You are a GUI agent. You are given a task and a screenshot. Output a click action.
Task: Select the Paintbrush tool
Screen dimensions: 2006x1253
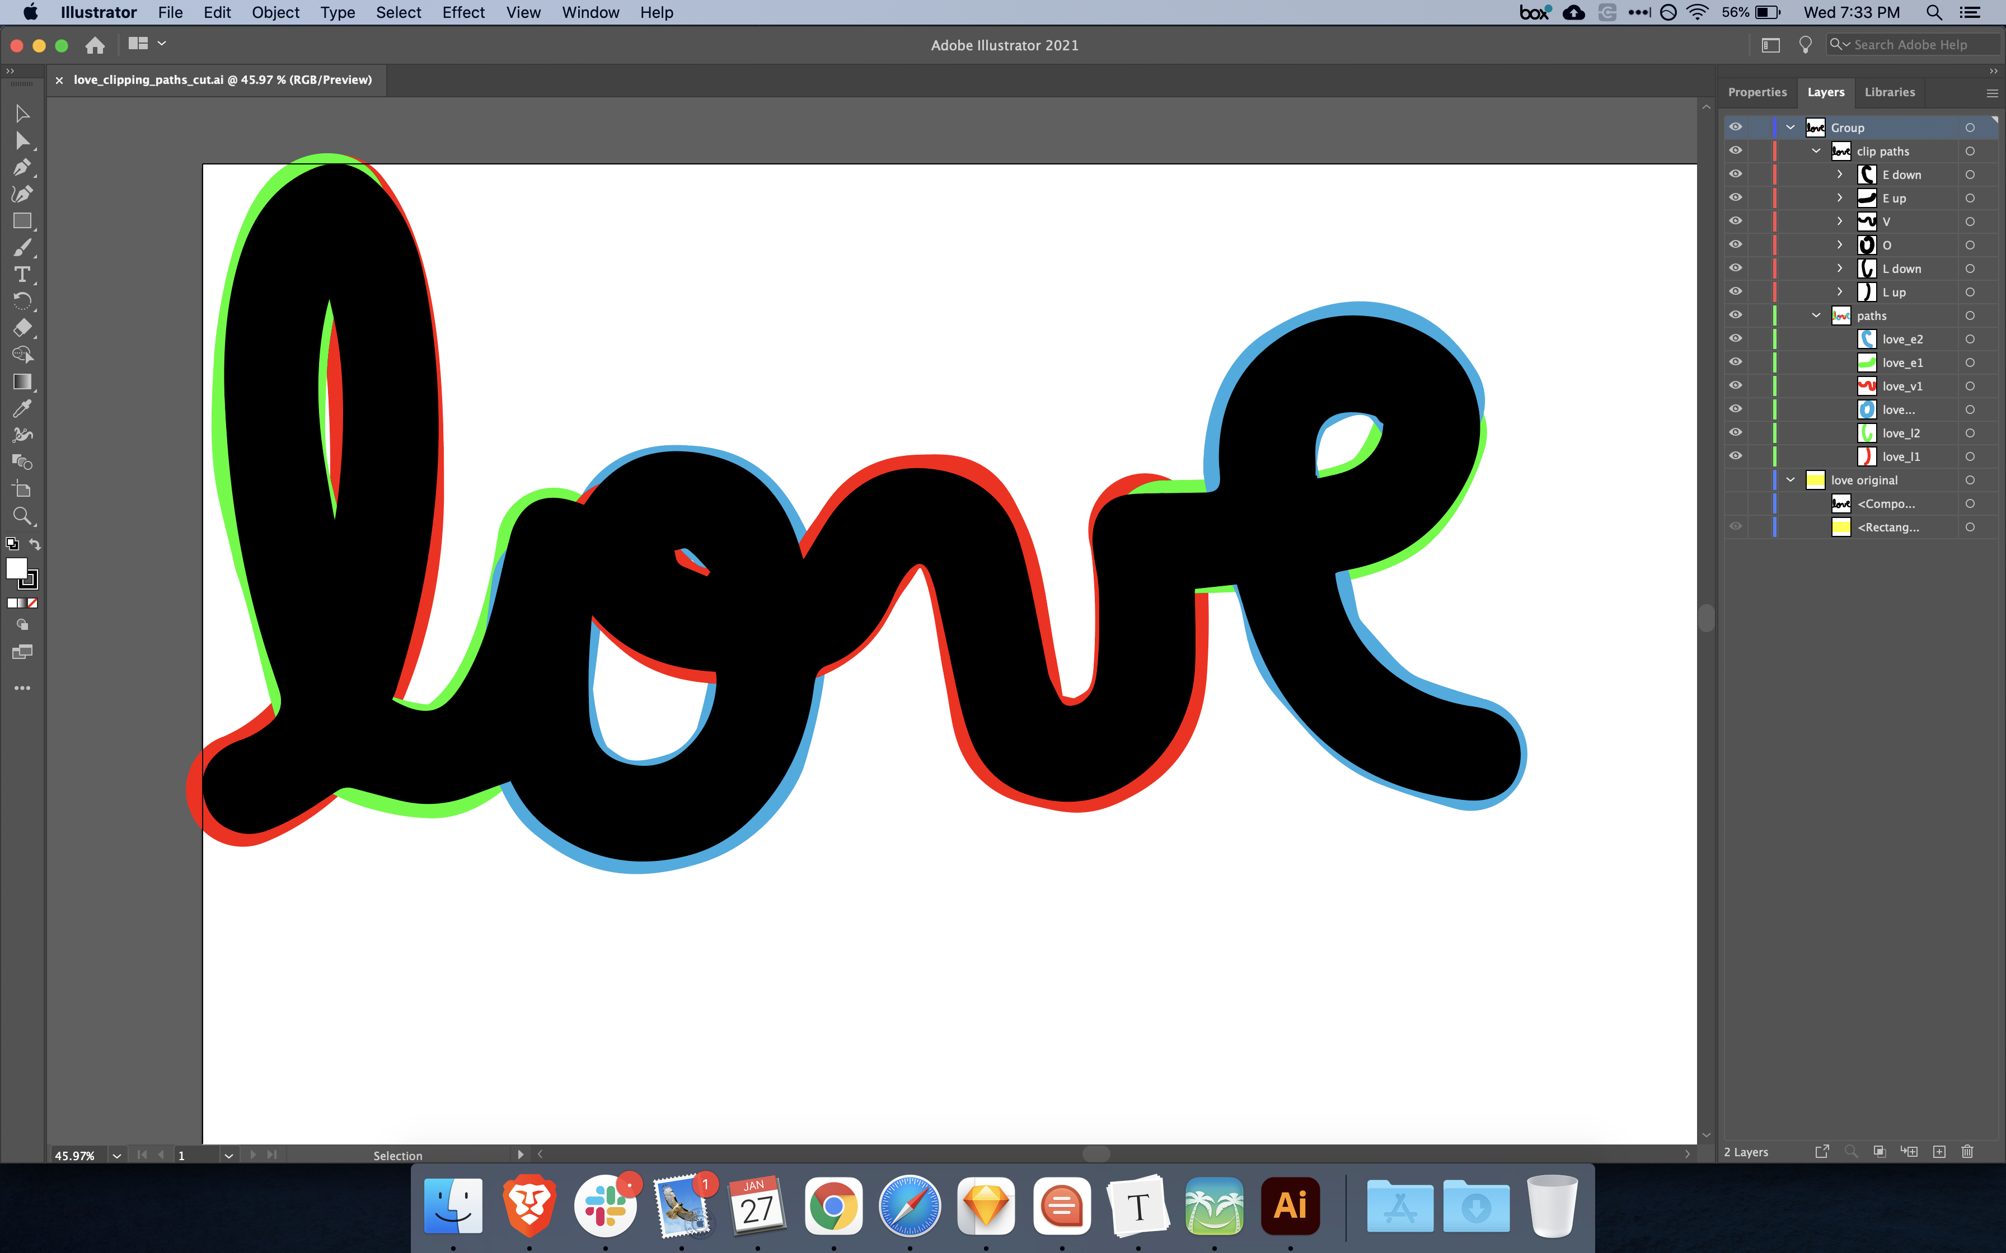pos(22,247)
